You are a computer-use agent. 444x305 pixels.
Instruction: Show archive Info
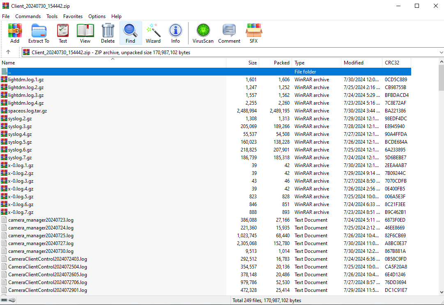tap(175, 33)
